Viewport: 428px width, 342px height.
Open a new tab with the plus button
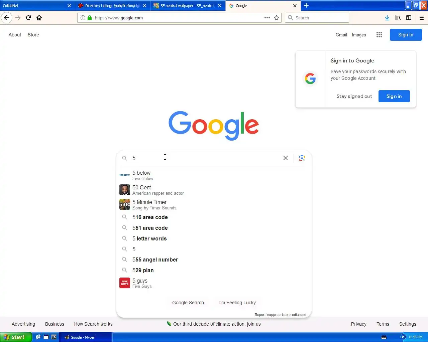[x=306, y=5]
